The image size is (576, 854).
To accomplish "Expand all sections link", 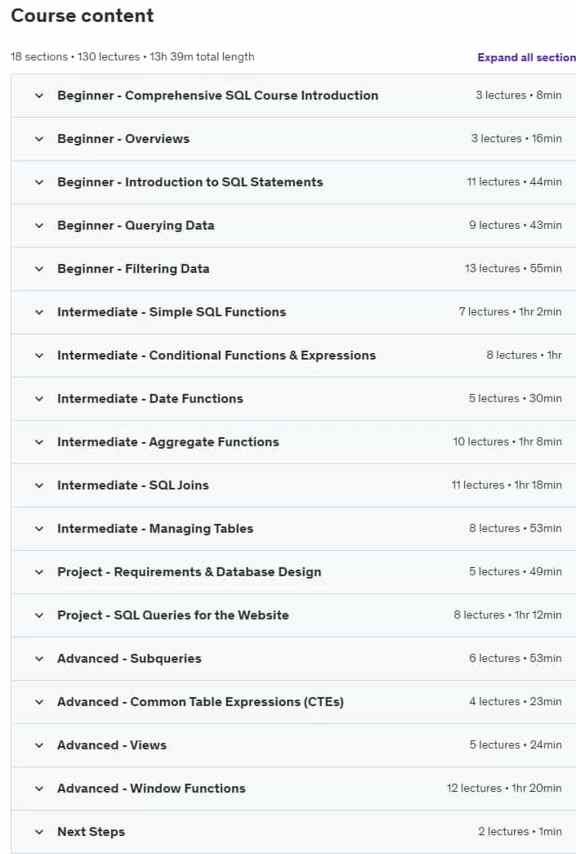I will [x=526, y=58].
